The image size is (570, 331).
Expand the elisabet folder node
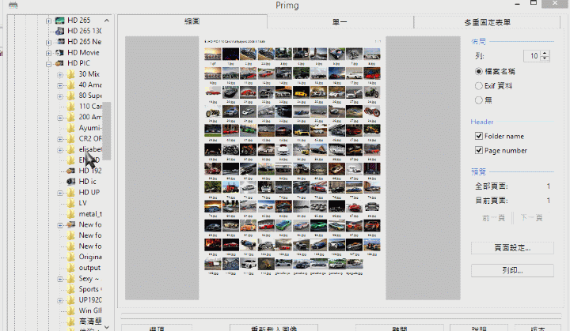click(60, 150)
